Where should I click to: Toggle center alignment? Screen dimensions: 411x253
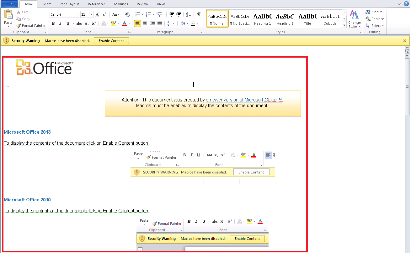(x=145, y=23)
